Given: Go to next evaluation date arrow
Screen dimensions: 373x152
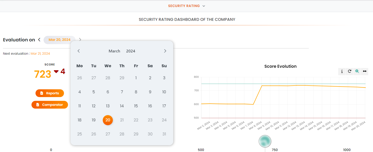Looking at the screenshot, I should pos(80,40).
